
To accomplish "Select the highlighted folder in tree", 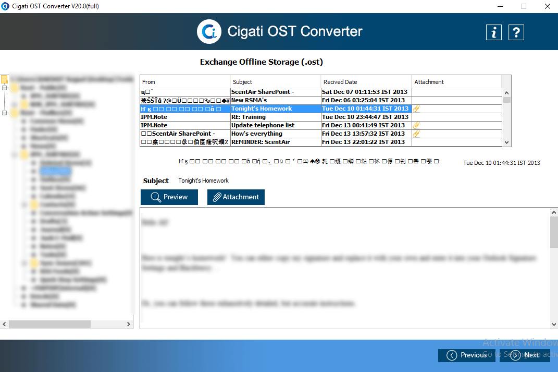I will (56, 171).
